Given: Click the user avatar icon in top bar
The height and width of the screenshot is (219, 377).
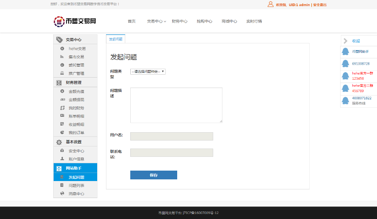Looking at the screenshot, I should tap(271, 4).
